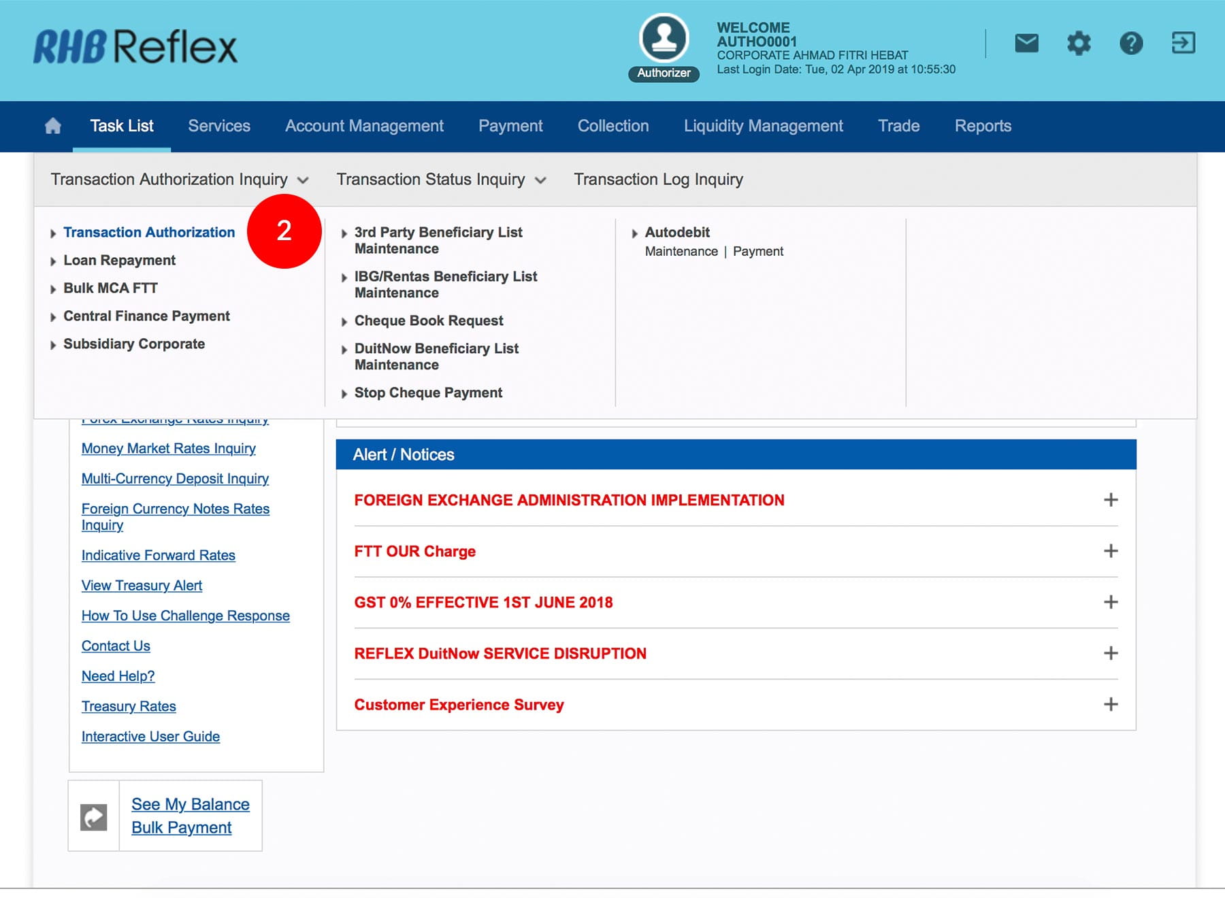Click the logout exit icon
The image size is (1225, 898).
pos(1183,43)
